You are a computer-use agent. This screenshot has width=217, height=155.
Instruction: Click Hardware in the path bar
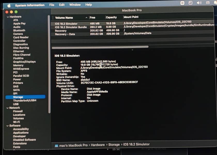coord(98,145)
